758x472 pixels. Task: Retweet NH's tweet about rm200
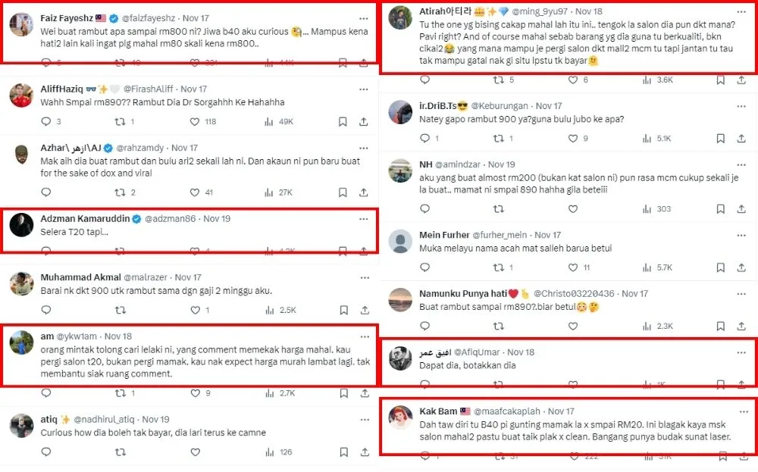coord(498,208)
